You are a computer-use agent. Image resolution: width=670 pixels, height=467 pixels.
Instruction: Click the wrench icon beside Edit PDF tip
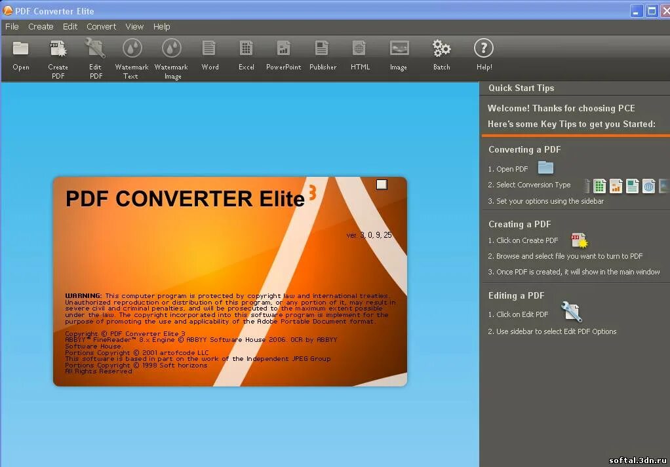tap(571, 312)
